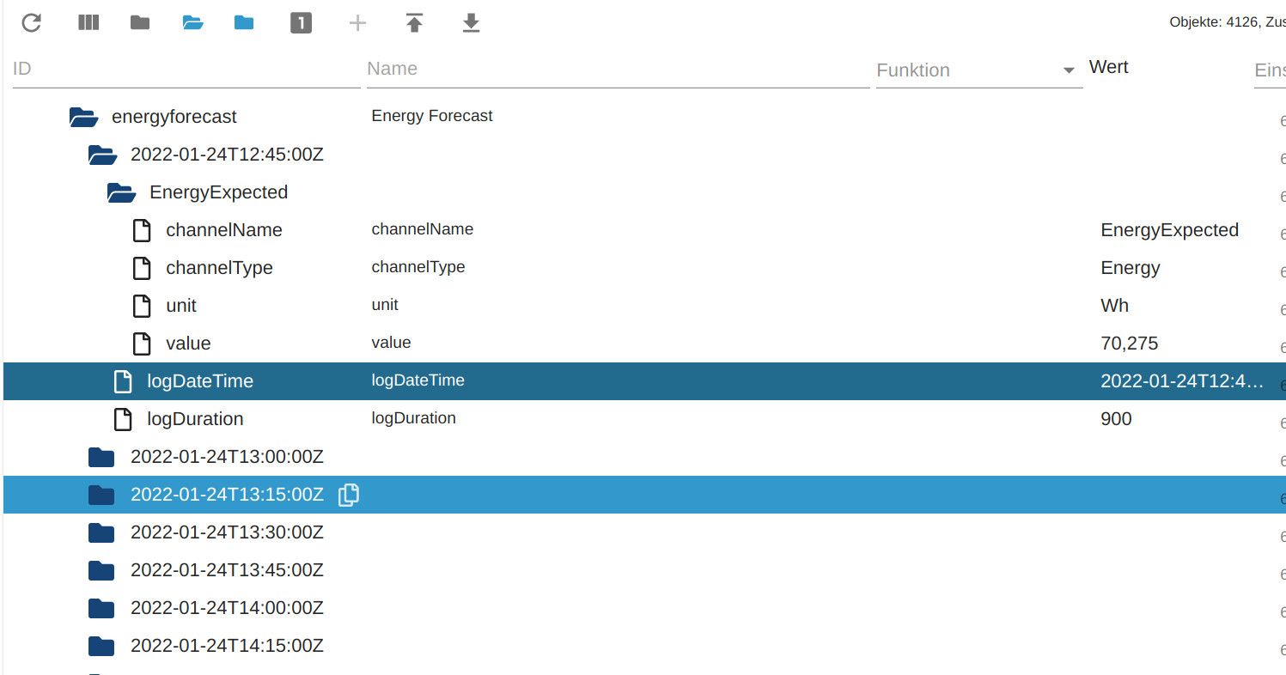Screen dimensions: 1286x675
Task: Expand the 2022-01-24T14:00:00Z folder
Action: pos(101,608)
